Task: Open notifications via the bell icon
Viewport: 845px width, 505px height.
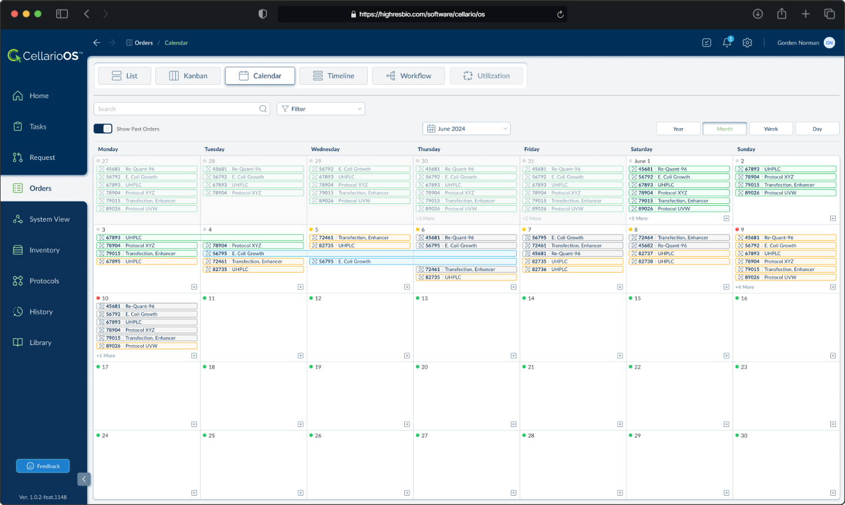Action: coord(726,42)
